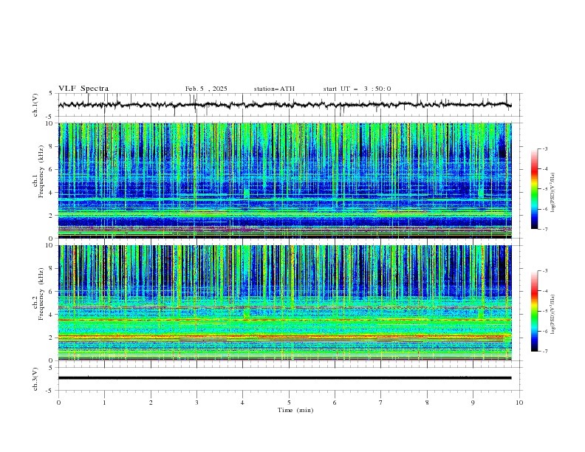Click the ch.1 PSD color scale bar

pos(534,189)
